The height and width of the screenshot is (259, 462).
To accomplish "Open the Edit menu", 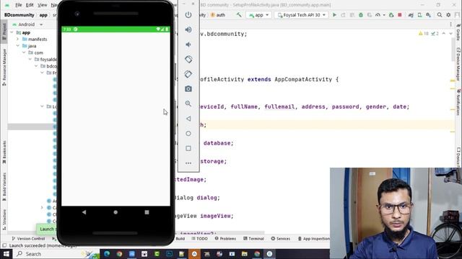I will click(x=30, y=5).
